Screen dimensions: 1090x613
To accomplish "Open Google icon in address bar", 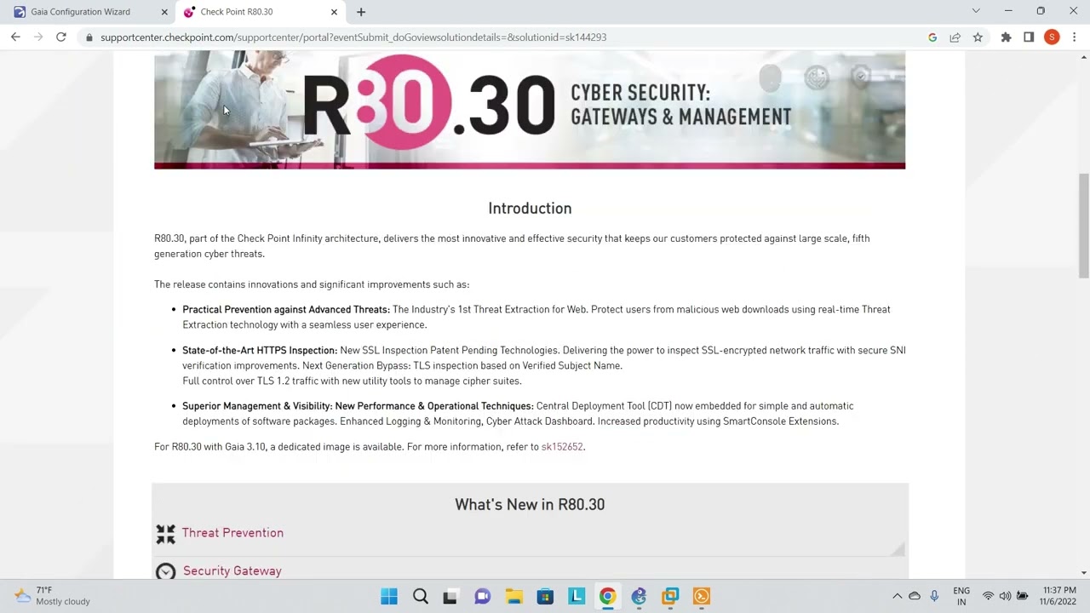I will (x=932, y=37).
